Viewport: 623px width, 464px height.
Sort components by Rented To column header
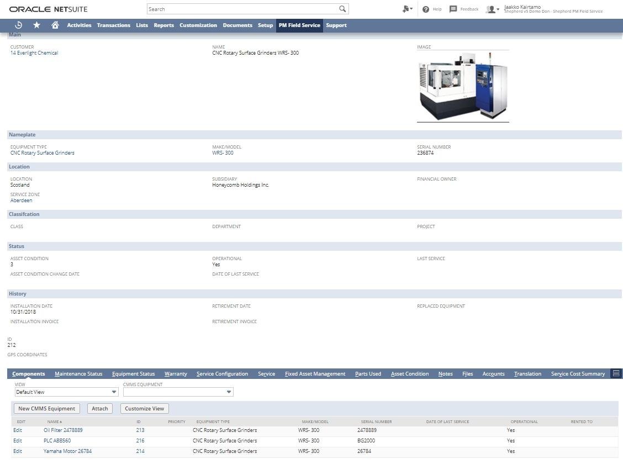coord(581,421)
